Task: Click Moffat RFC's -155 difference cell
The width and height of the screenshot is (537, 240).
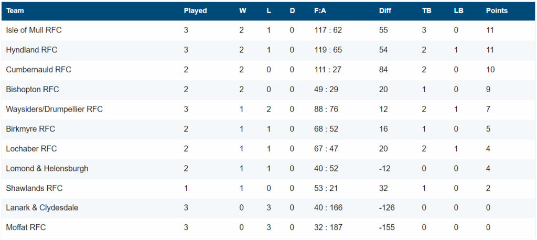Action: tap(387, 227)
